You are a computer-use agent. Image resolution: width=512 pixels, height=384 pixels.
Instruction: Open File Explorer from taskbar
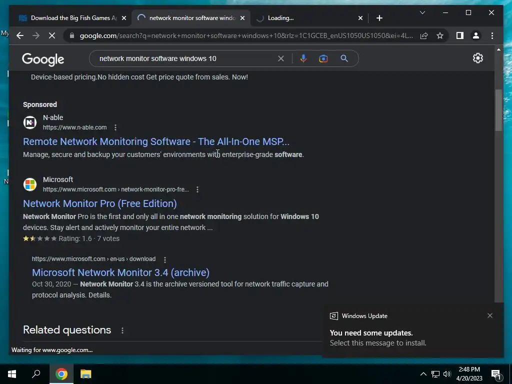pyautogui.click(x=85, y=374)
